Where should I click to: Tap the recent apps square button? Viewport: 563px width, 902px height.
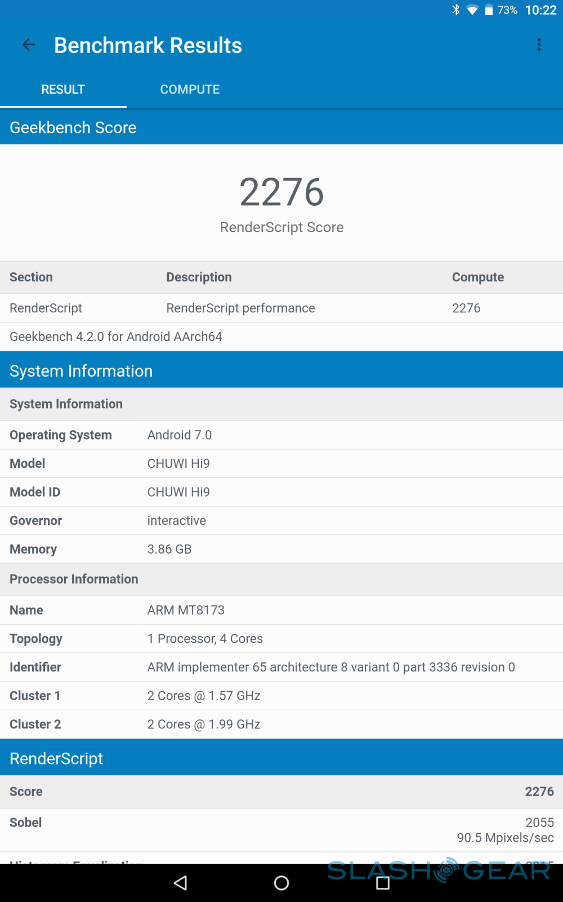pyautogui.click(x=383, y=883)
